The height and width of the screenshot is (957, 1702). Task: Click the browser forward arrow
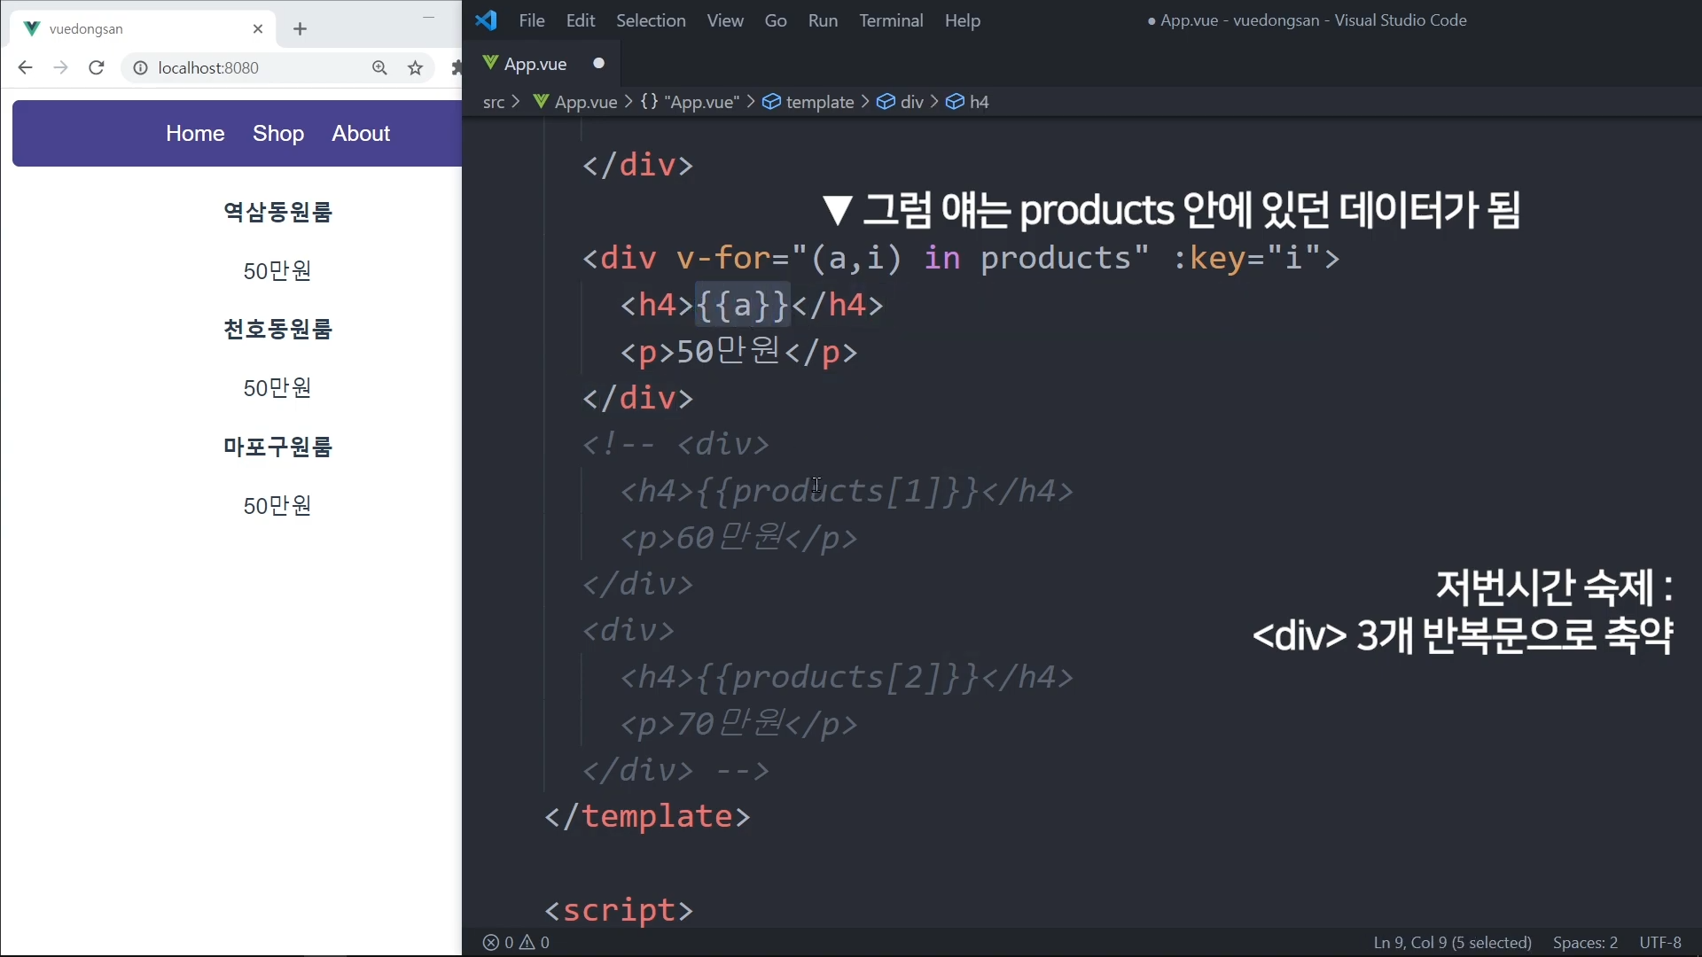tap(60, 68)
